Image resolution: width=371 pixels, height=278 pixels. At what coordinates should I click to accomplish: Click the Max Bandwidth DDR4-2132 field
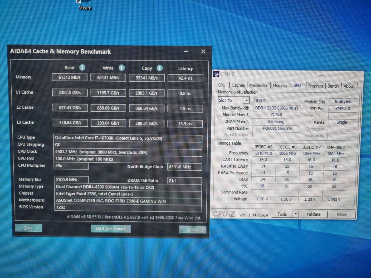coord(276,108)
